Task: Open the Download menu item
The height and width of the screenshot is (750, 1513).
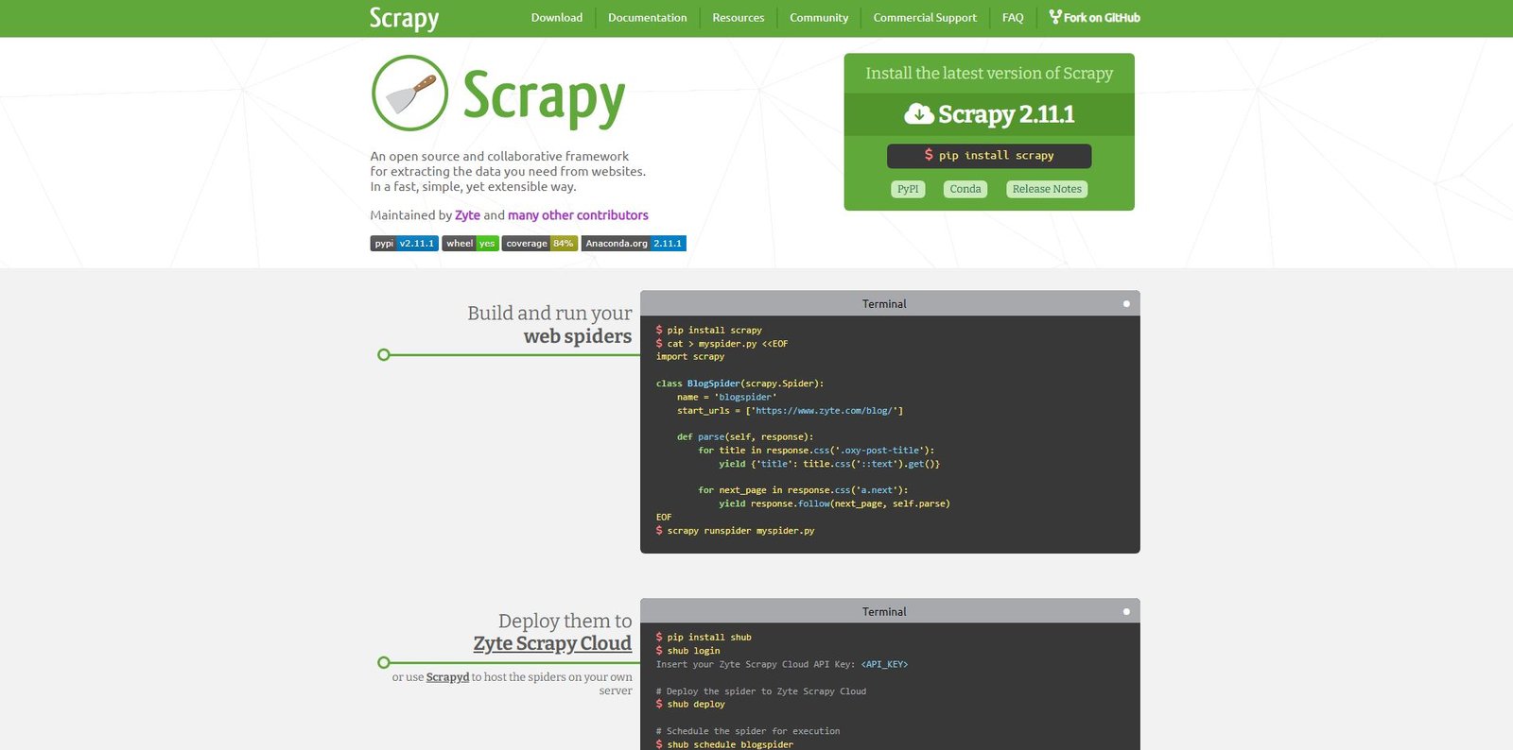Action: pyautogui.click(x=557, y=18)
